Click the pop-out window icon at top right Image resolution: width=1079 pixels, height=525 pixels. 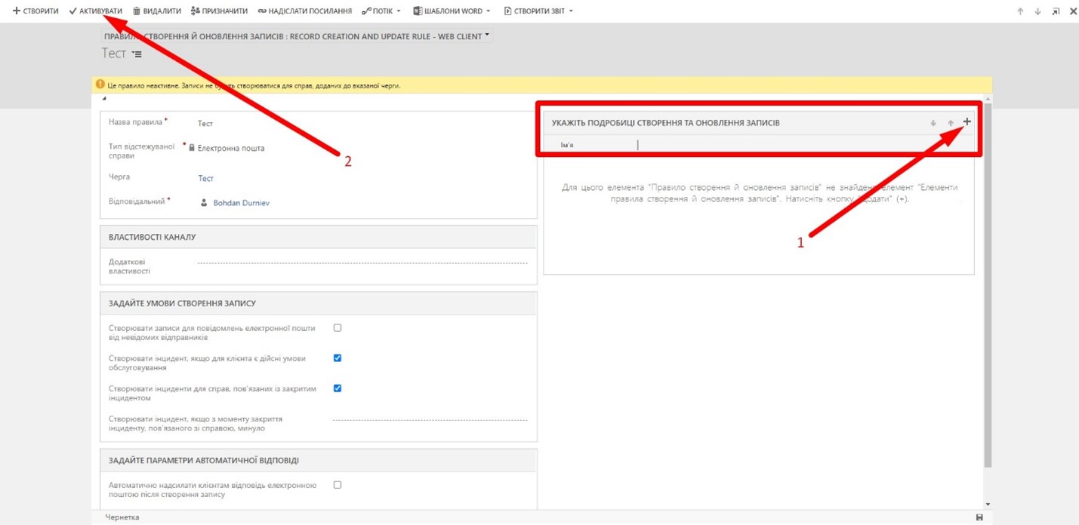1056,11
